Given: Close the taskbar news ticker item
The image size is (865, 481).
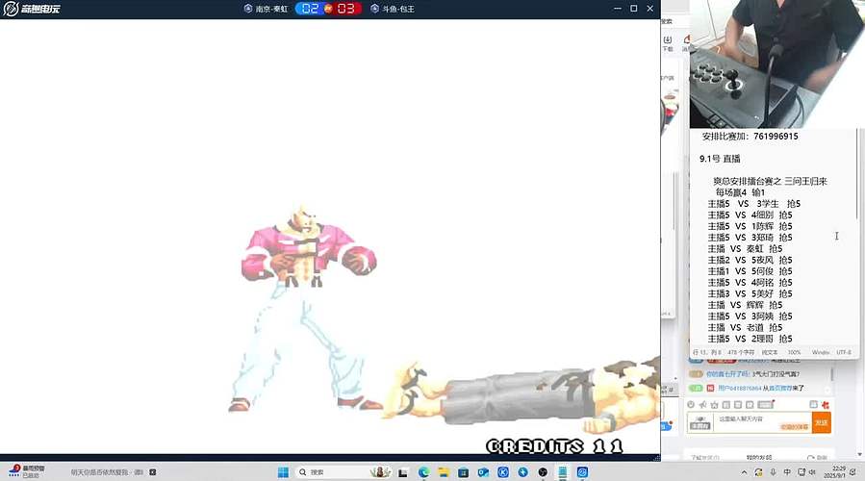Looking at the screenshot, I should [x=153, y=472].
